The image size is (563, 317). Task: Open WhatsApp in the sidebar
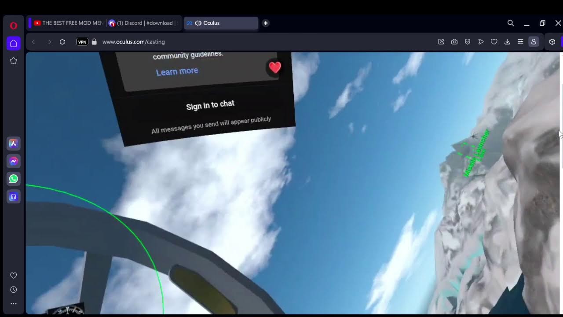[13, 179]
